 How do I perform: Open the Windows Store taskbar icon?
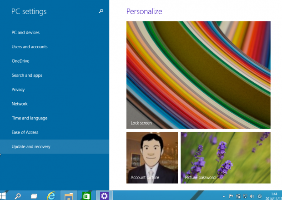click(86, 196)
